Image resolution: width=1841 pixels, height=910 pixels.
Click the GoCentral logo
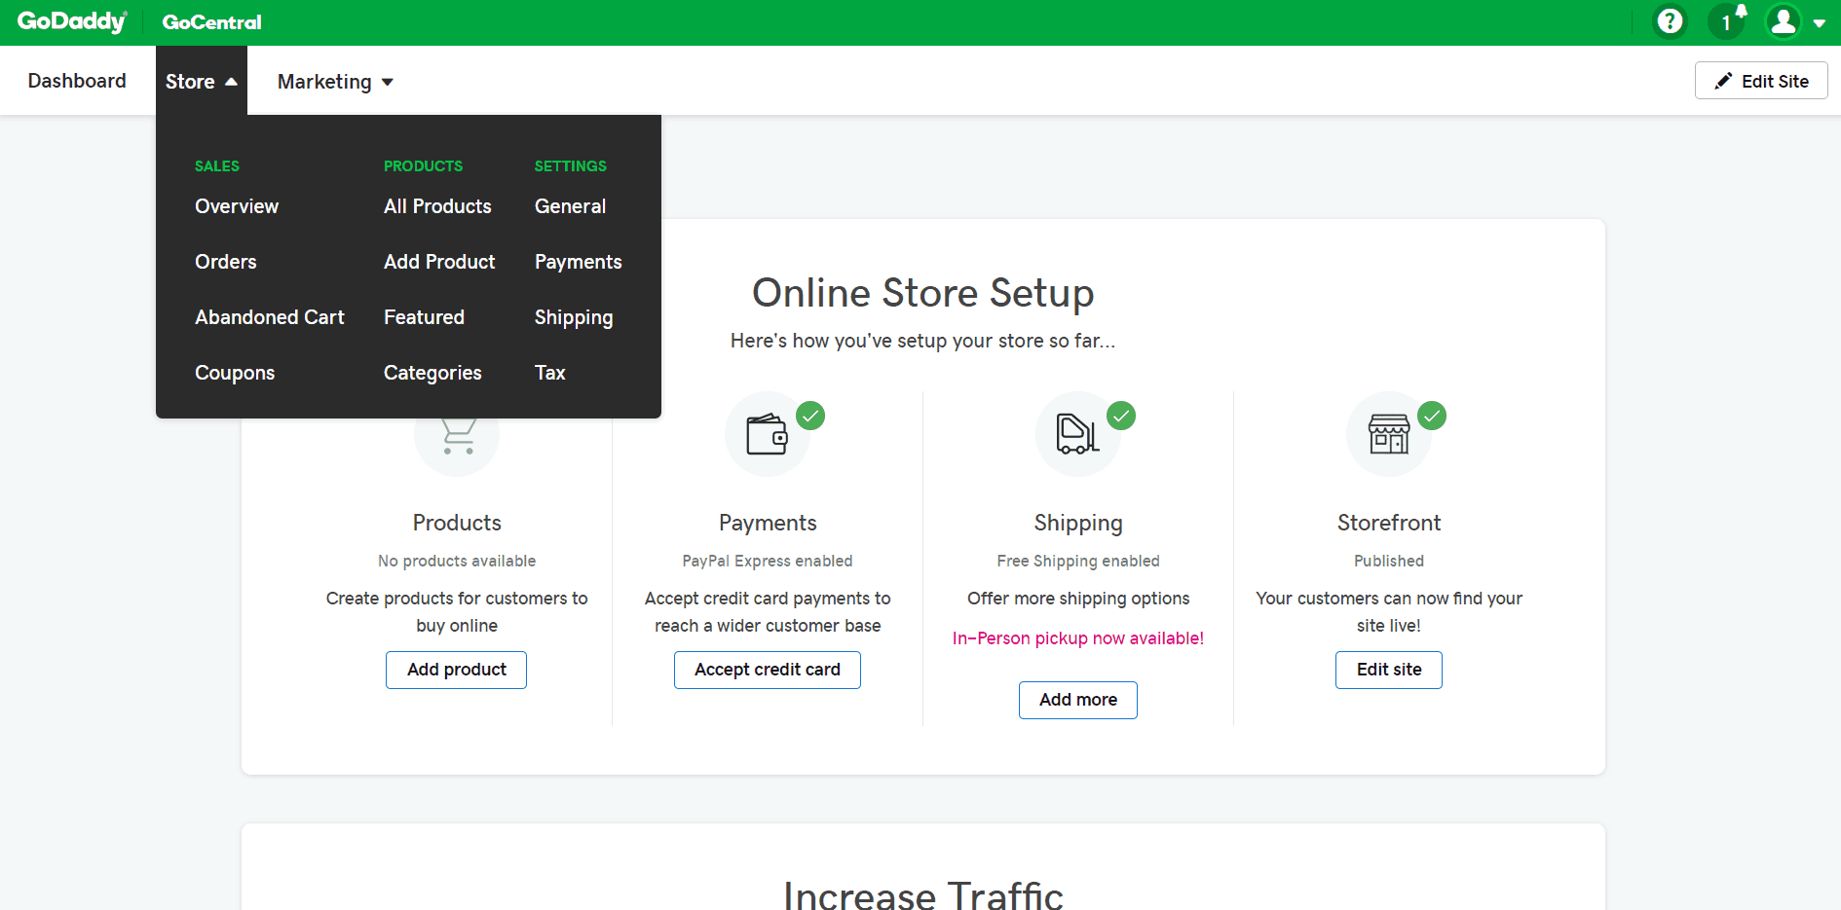coord(211,22)
